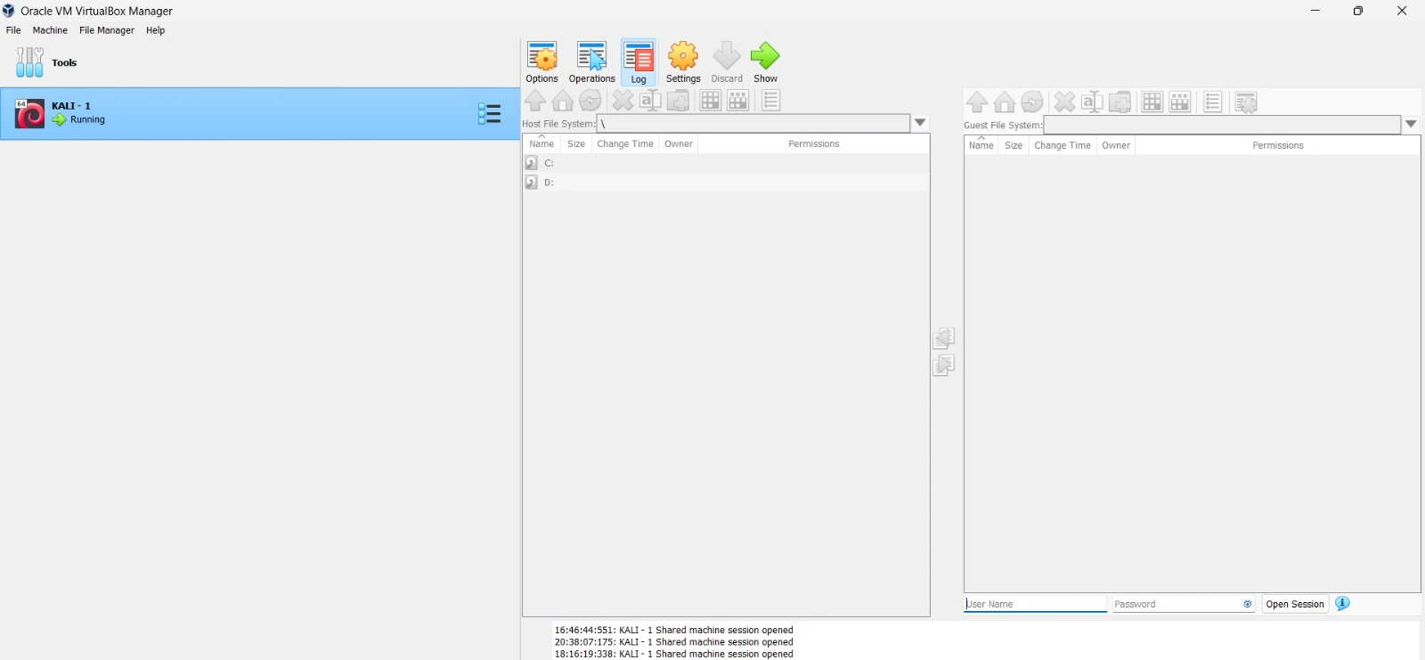Select the C: drive in host pane
The height and width of the screenshot is (660, 1425).
coord(726,163)
